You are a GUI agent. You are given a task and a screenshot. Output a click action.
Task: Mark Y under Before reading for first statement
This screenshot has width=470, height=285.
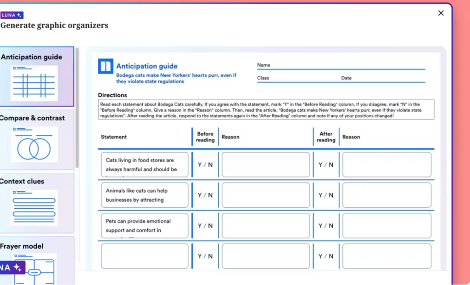point(201,165)
